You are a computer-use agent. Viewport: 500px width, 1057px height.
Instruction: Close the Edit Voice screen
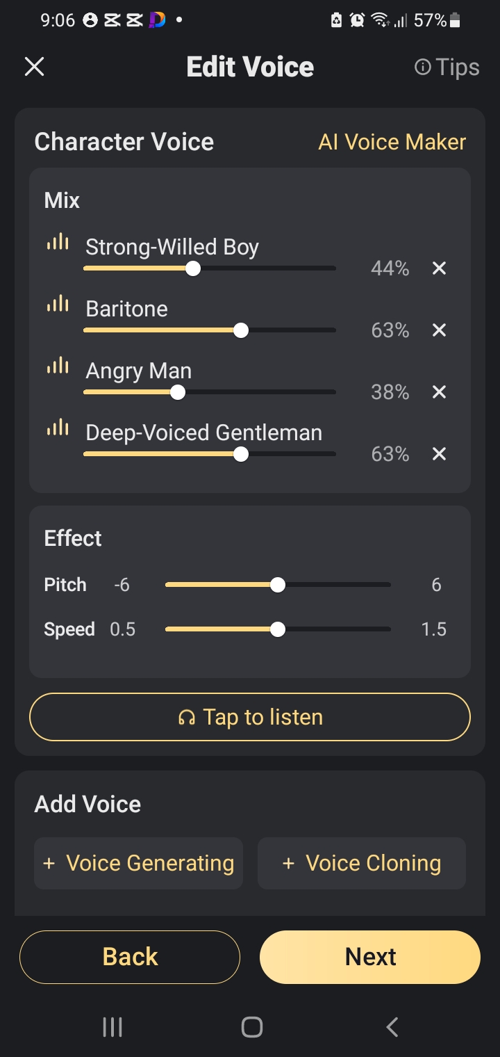coord(34,67)
